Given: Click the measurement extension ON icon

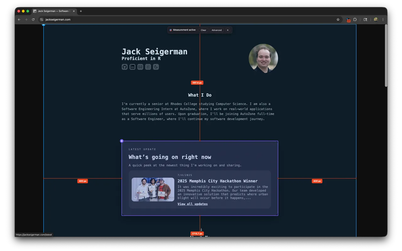Looking at the screenshot, I should [x=348, y=20].
